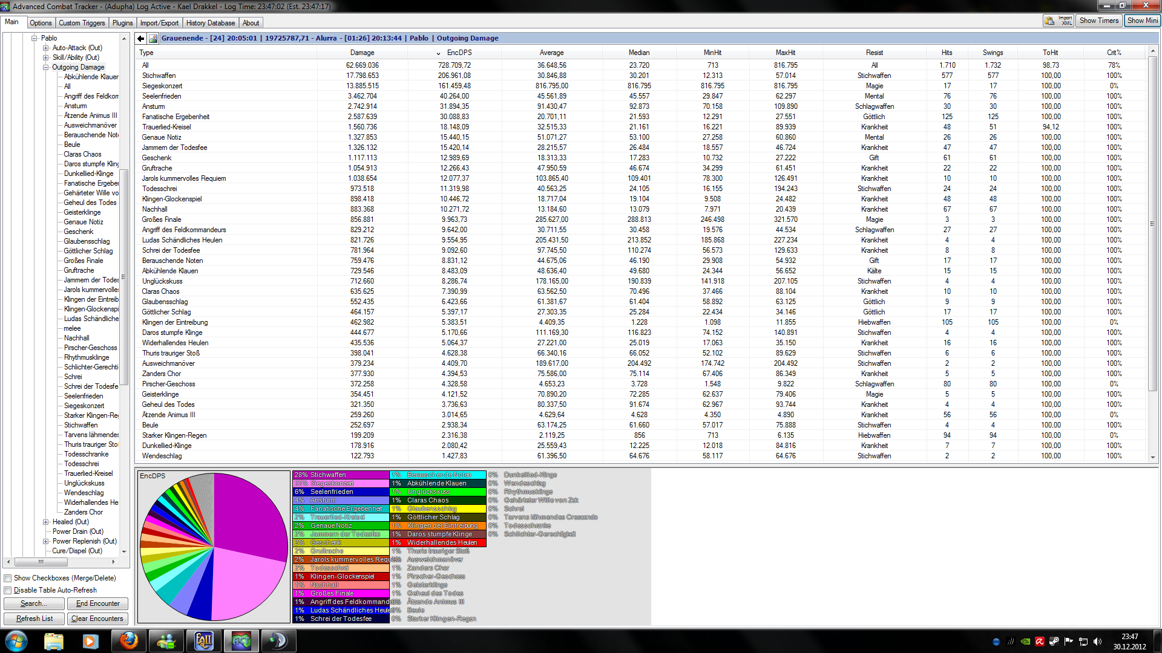Click the Großes Finale table row

click(x=642, y=219)
